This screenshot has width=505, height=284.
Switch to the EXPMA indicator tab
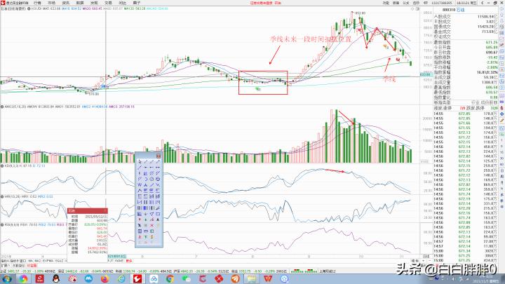coord(48,261)
